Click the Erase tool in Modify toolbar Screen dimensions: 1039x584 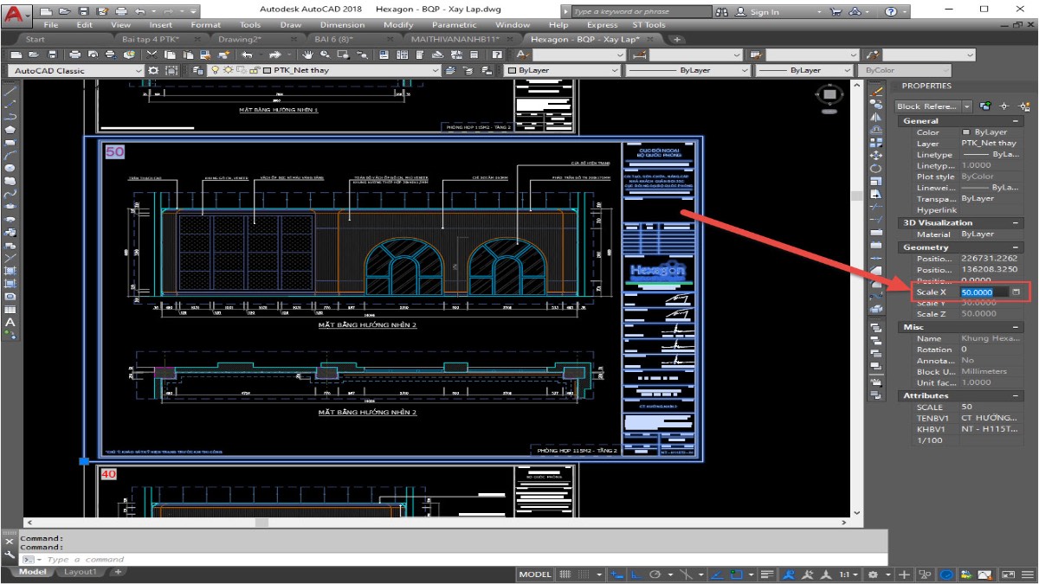[x=877, y=91]
